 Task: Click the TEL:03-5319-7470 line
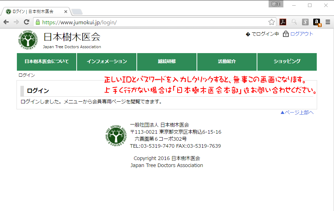pyautogui.click(x=175, y=146)
